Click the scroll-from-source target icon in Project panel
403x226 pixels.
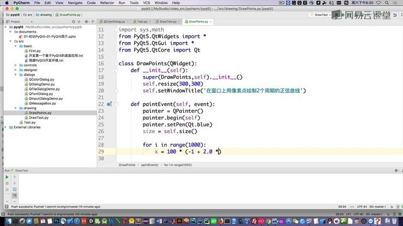[74, 22]
